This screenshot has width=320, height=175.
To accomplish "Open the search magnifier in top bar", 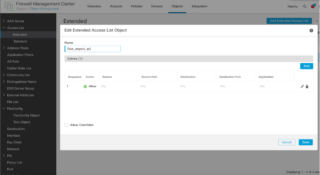I will pyautogui.click(x=305, y=6).
